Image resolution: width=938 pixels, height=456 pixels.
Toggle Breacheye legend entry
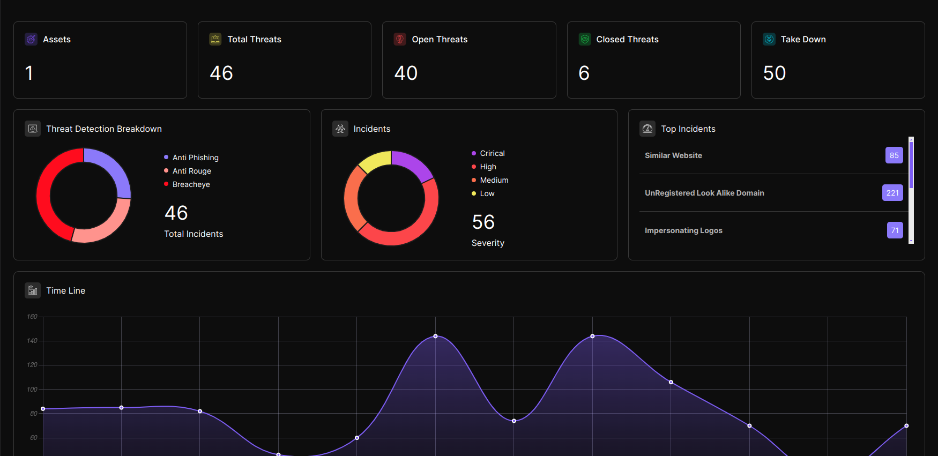click(x=187, y=184)
